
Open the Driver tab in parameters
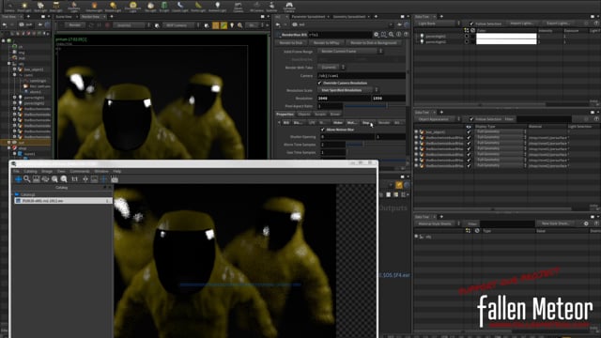335,115
